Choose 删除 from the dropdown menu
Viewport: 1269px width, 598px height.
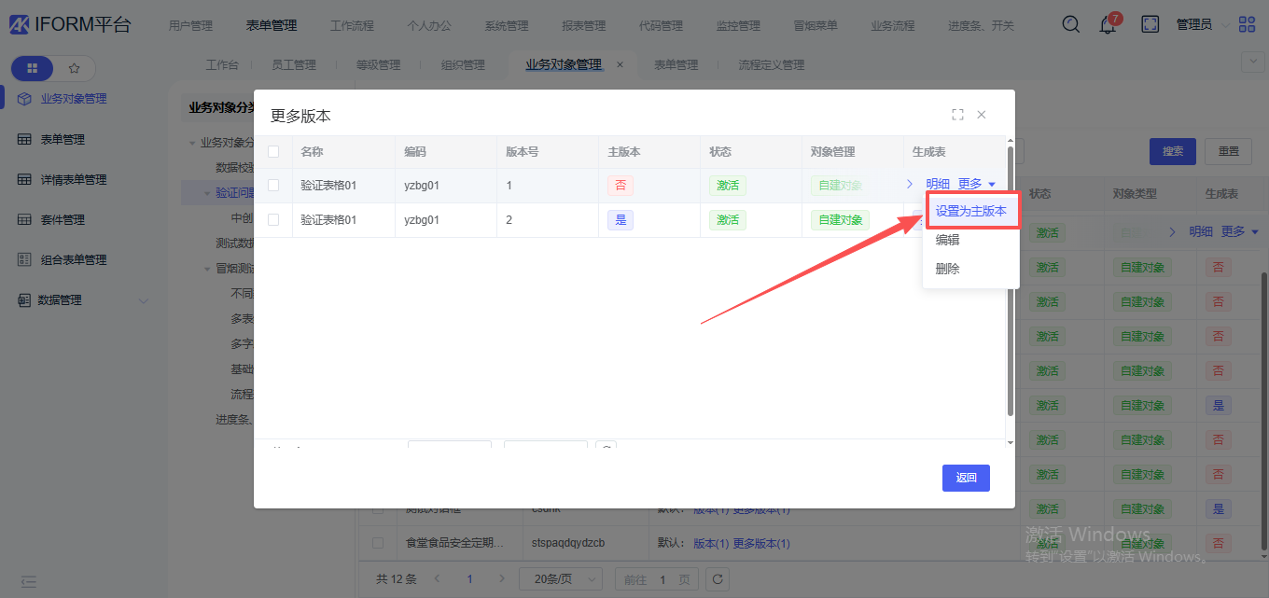947,269
